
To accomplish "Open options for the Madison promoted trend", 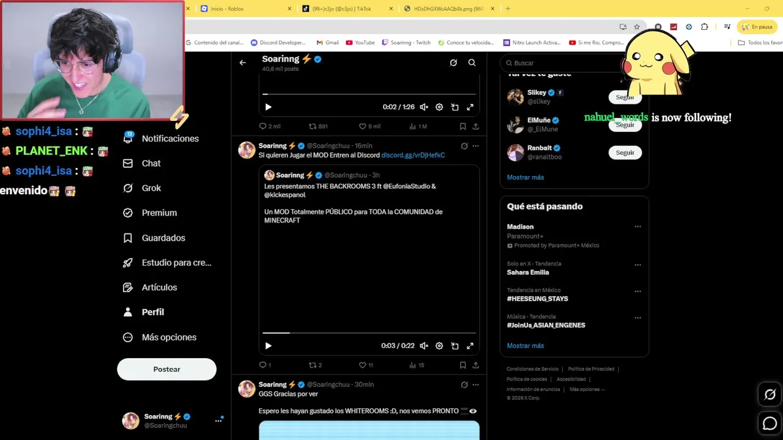I will pyautogui.click(x=637, y=227).
